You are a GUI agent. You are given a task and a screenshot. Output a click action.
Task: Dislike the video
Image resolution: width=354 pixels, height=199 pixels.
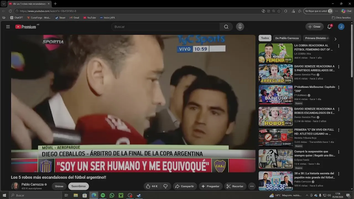pos(165,186)
